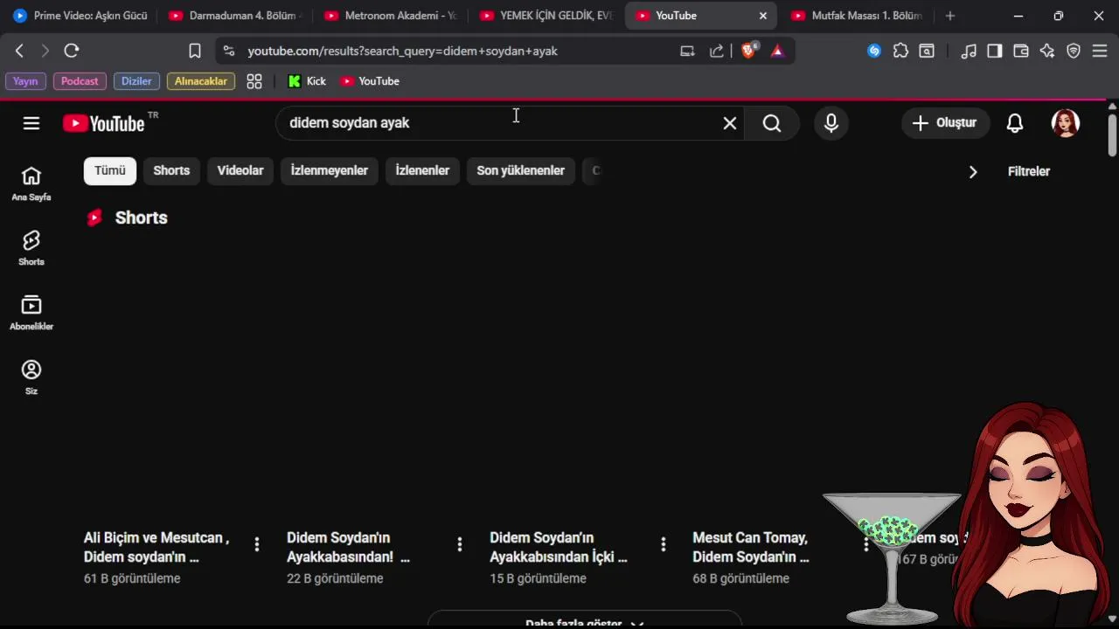Open the Brave VPN shield icon
The height and width of the screenshot is (629, 1119).
1074,51
